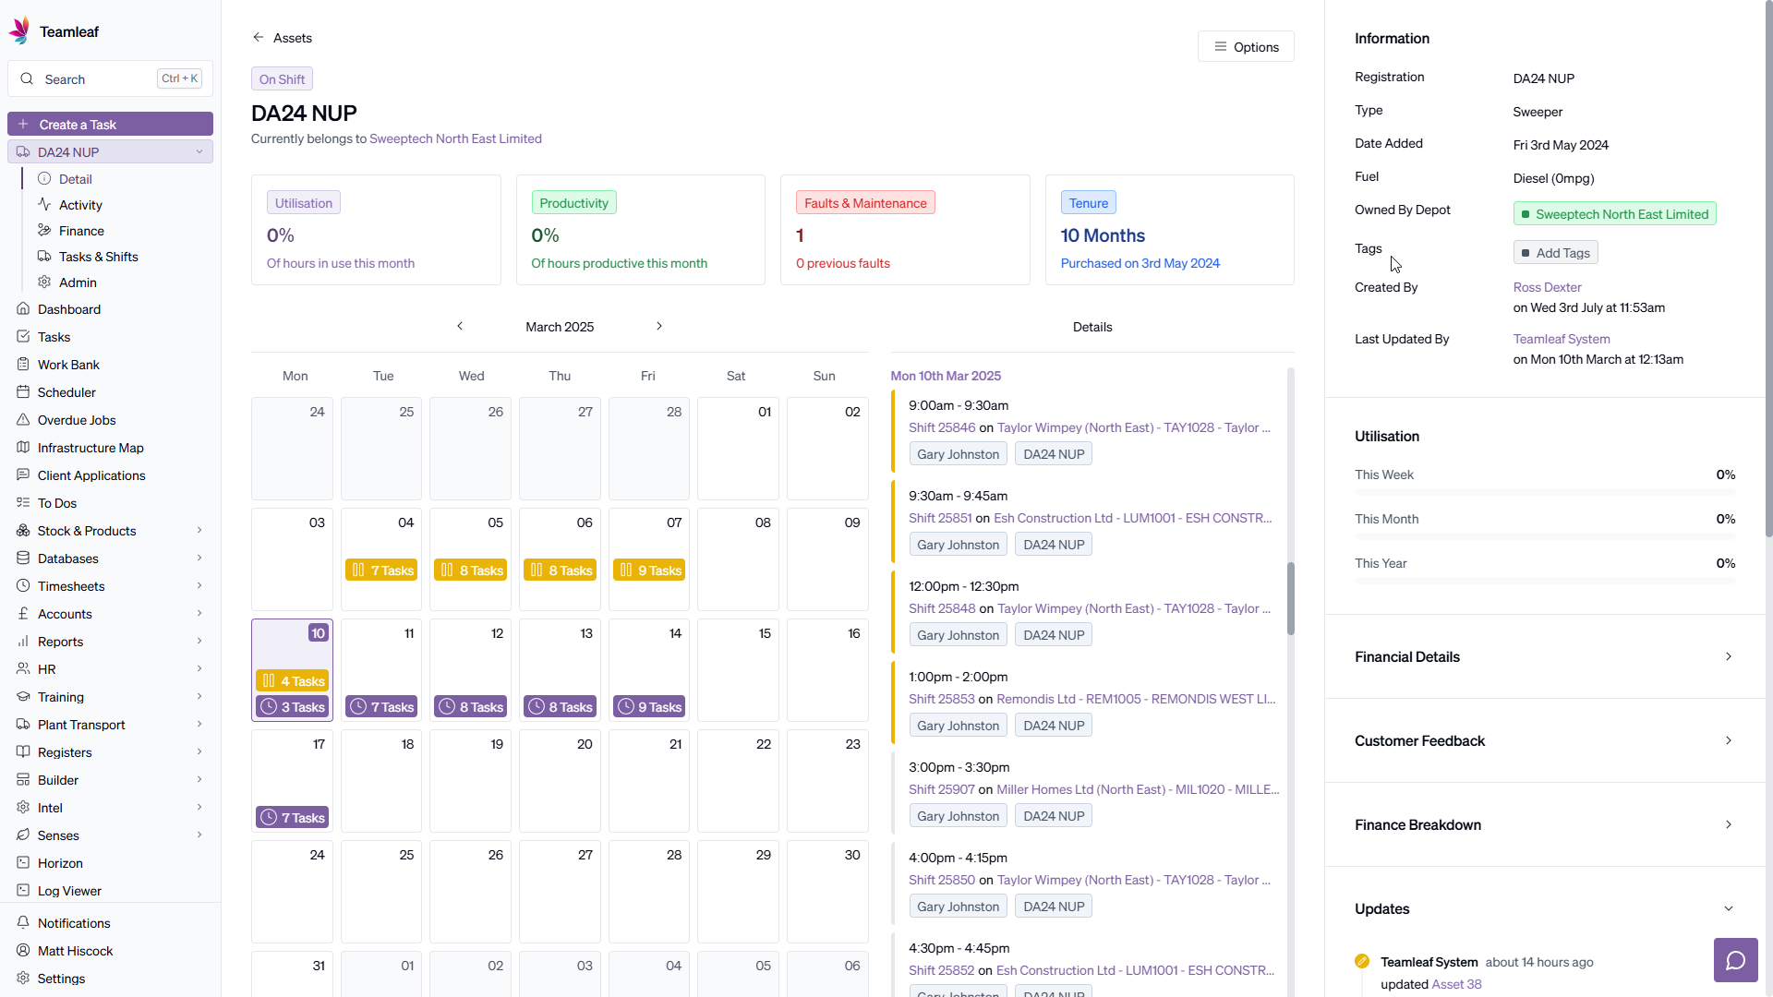
Task: Open the Work Bank
Action: [68, 365]
